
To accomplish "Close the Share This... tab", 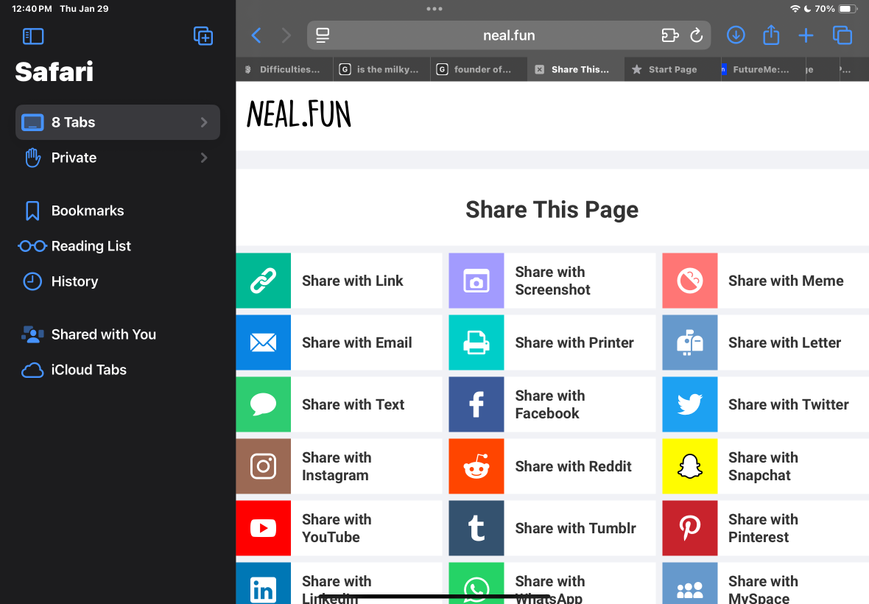I will point(539,70).
